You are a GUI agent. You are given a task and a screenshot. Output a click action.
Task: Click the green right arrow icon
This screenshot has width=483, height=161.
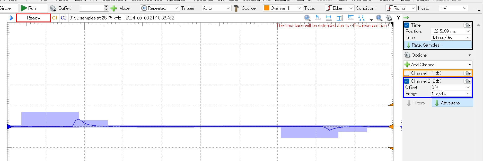coord(406,18)
